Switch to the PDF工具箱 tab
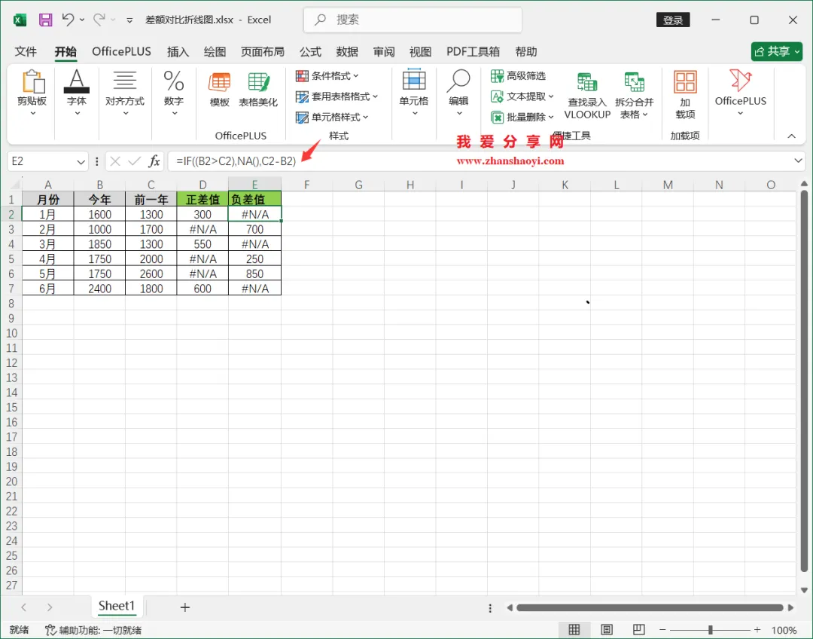 tap(473, 51)
